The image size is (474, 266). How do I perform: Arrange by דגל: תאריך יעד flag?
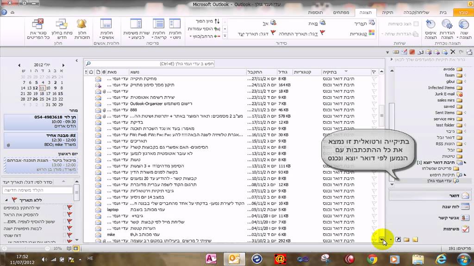[x=257, y=33]
